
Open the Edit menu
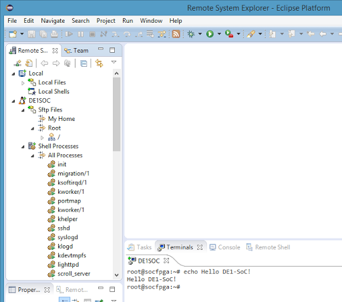29,21
